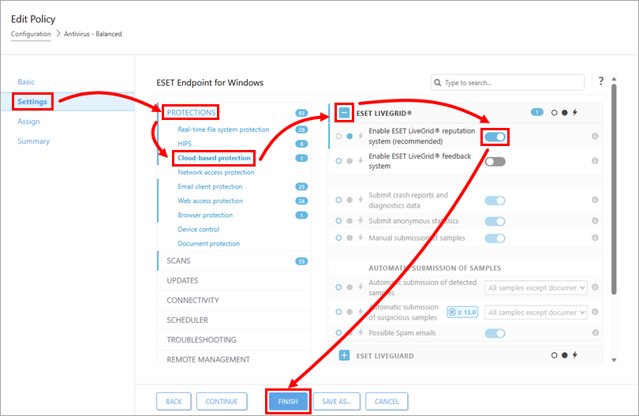
Task: Click the scrollbar down arrow
Action: [614, 360]
